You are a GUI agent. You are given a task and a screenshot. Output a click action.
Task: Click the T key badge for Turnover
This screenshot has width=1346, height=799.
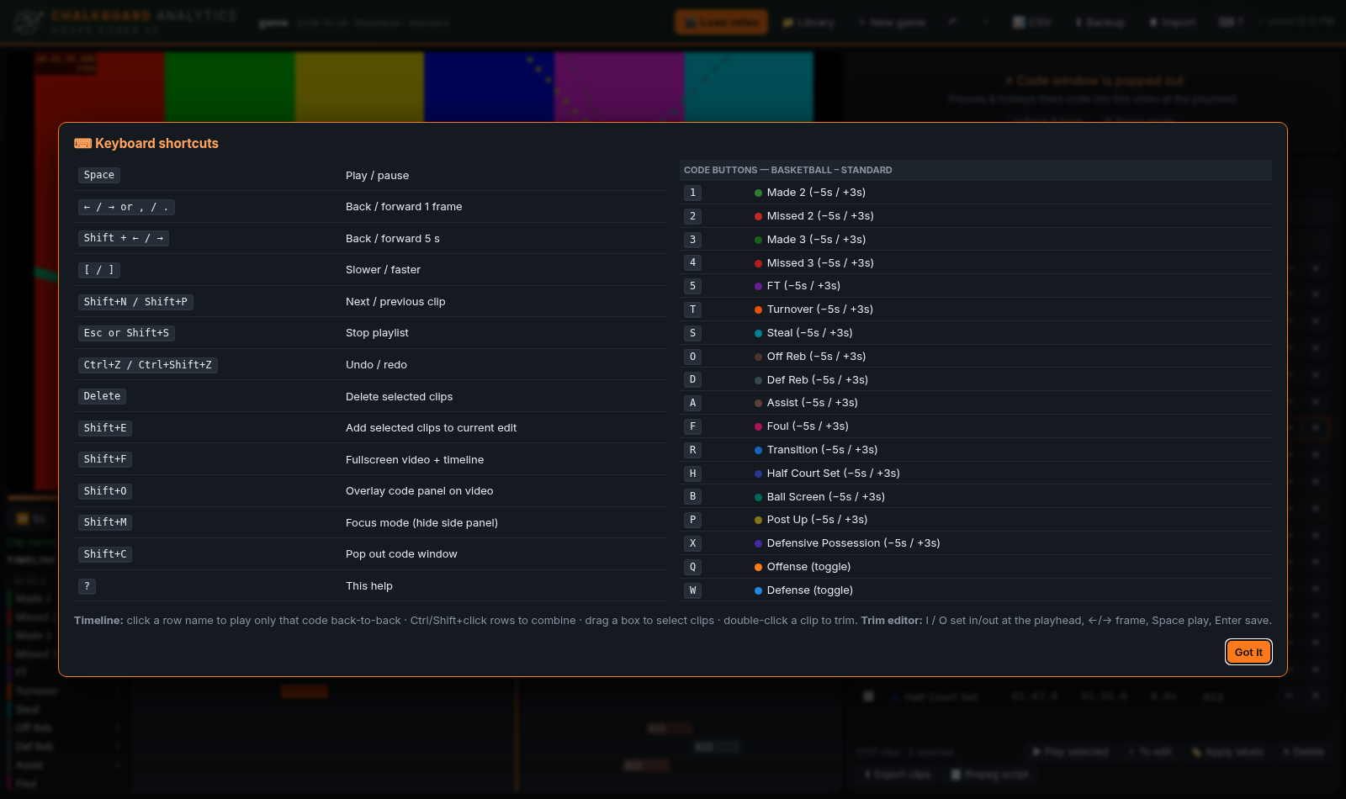(x=692, y=310)
